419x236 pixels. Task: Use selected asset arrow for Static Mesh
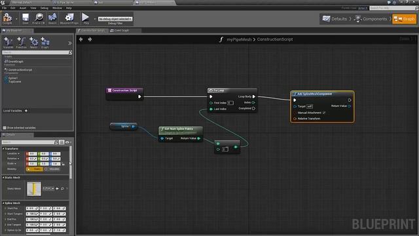point(57,188)
